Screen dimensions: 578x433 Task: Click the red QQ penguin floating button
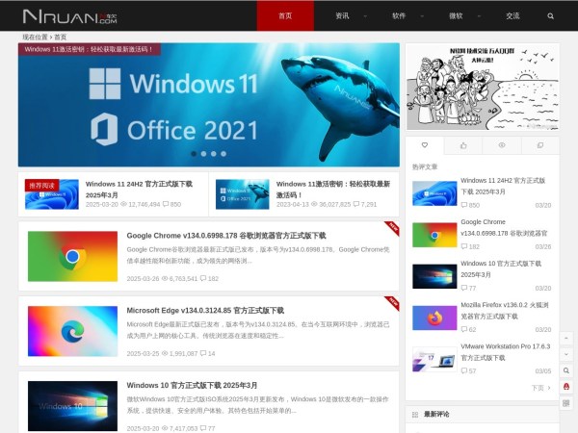pyautogui.click(x=566, y=386)
